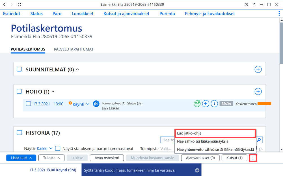283x176 pixels.
Task: Go forward with the right arrow icon
Action: pyautogui.click(x=12, y=5)
